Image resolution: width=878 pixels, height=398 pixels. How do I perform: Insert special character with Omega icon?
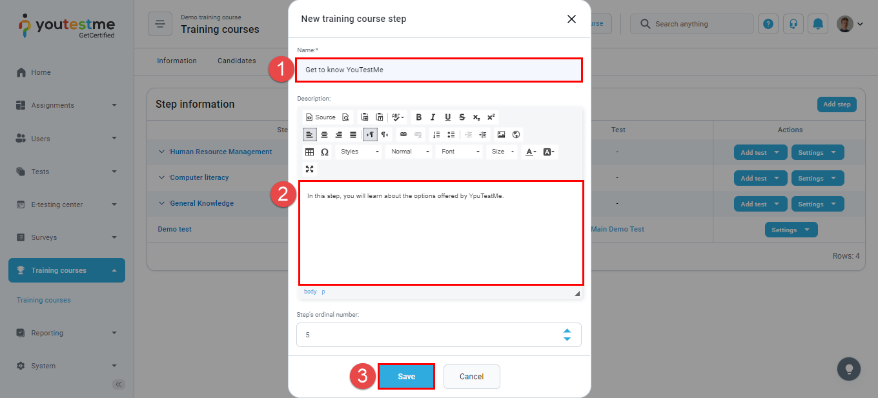pyautogui.click(x=325, y=152)
